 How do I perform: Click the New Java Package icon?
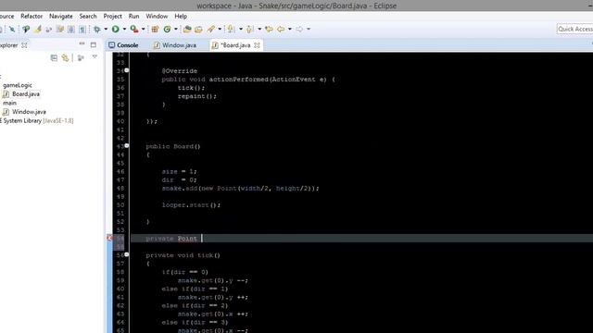155,29
